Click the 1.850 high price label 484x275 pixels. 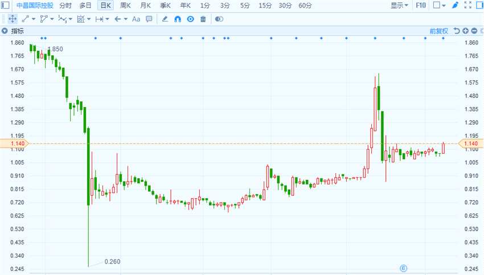56,49
